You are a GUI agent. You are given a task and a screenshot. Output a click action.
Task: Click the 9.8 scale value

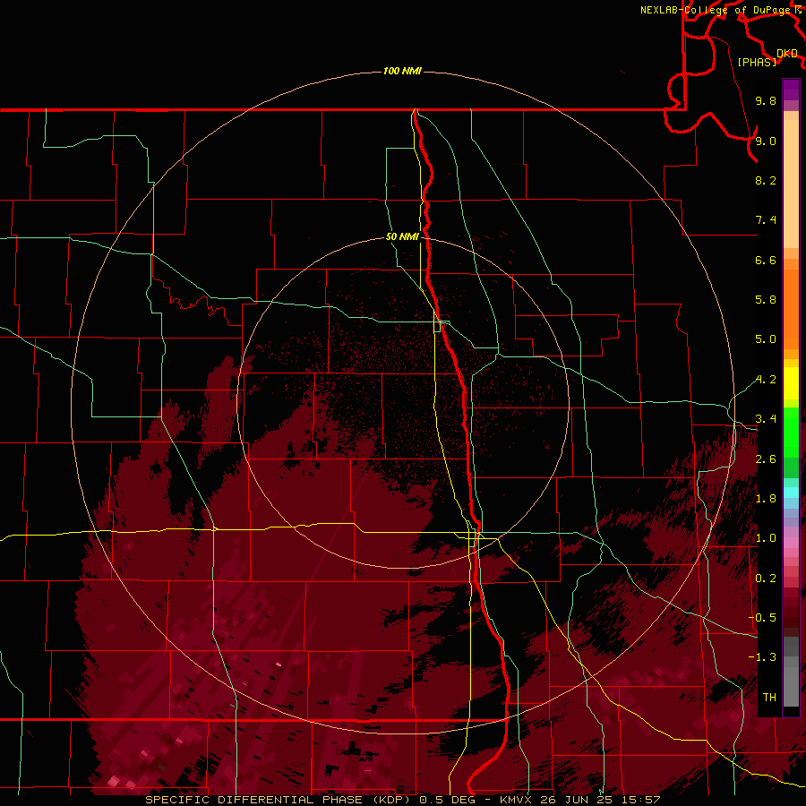766,100
